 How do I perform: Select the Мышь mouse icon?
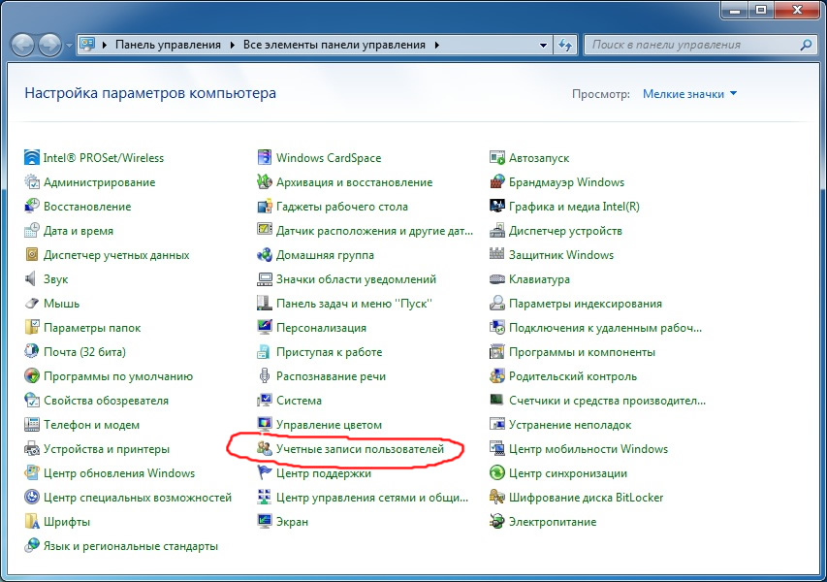pyautogui.click(x=32, y=304)
